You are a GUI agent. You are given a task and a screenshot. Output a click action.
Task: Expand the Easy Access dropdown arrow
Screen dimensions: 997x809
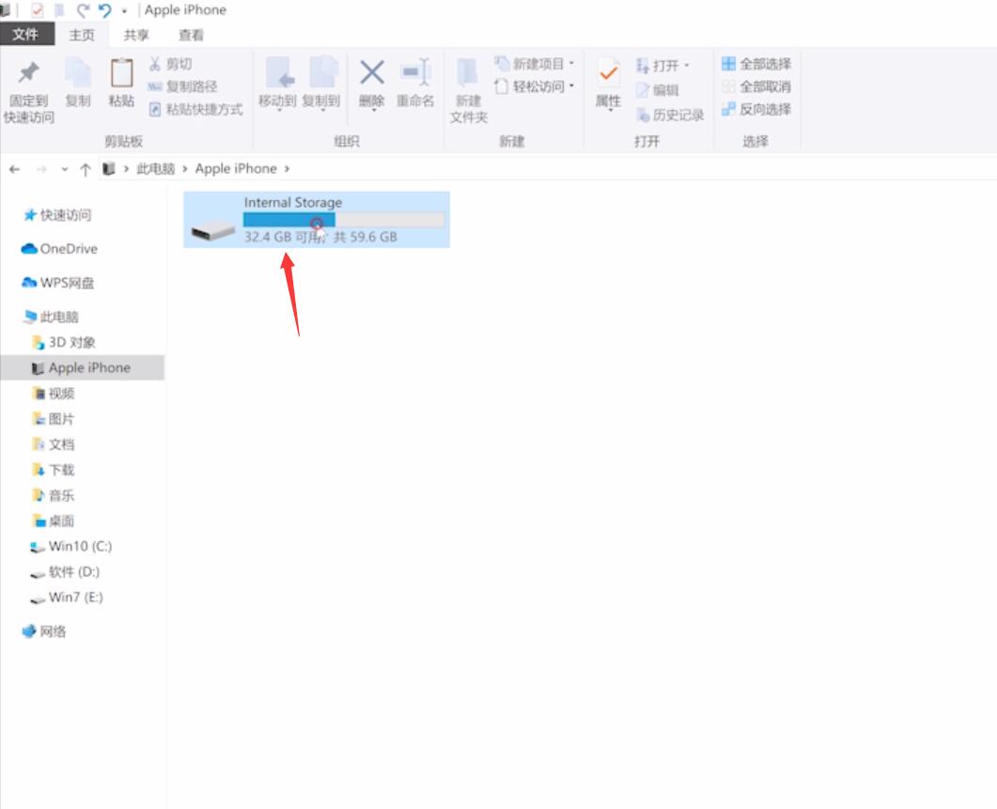[571, 86]
